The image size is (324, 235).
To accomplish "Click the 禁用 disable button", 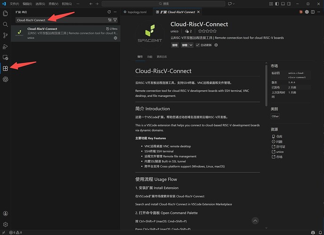I will (175, 45).
